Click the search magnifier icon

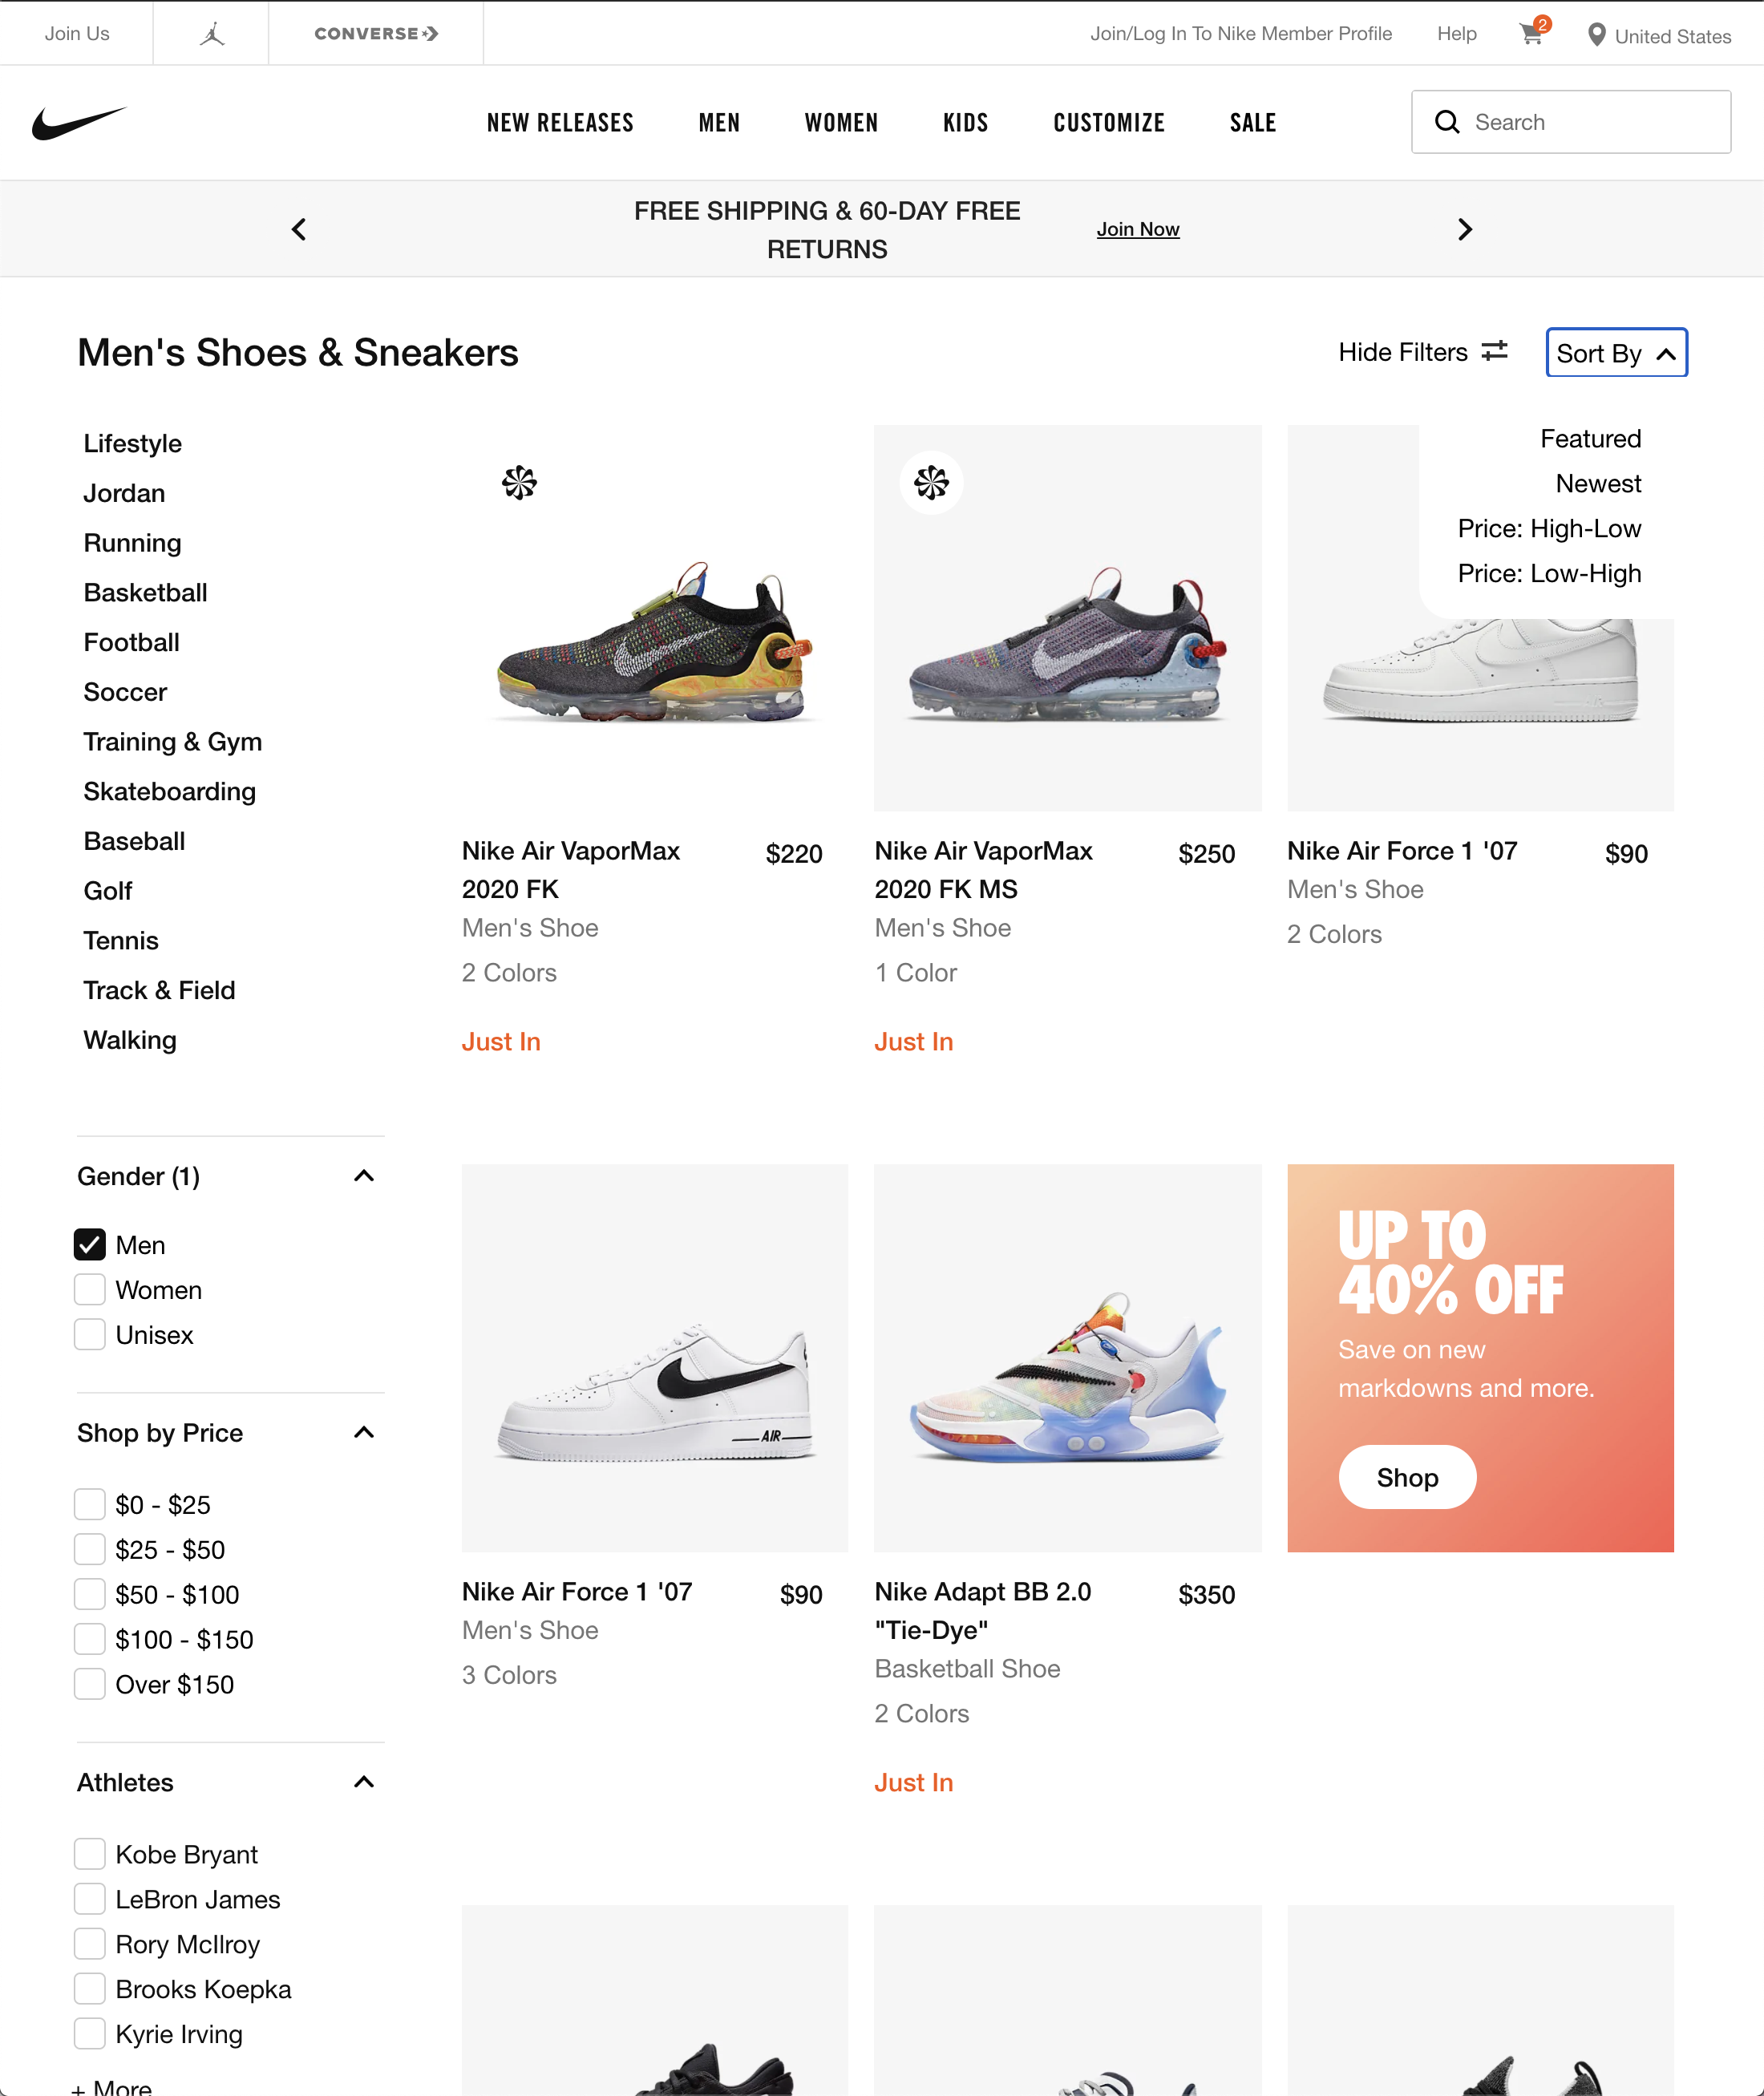tap(1447, 121)
